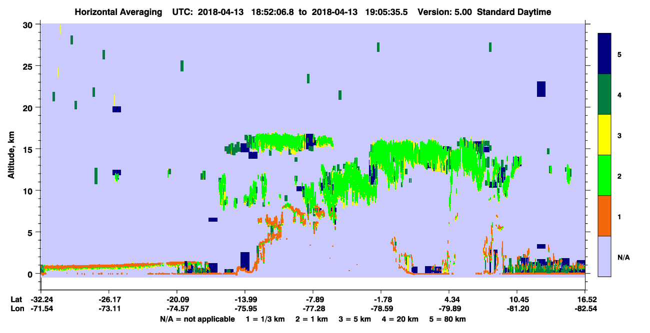Click '1 = 1/3 km' legend text

266,319
